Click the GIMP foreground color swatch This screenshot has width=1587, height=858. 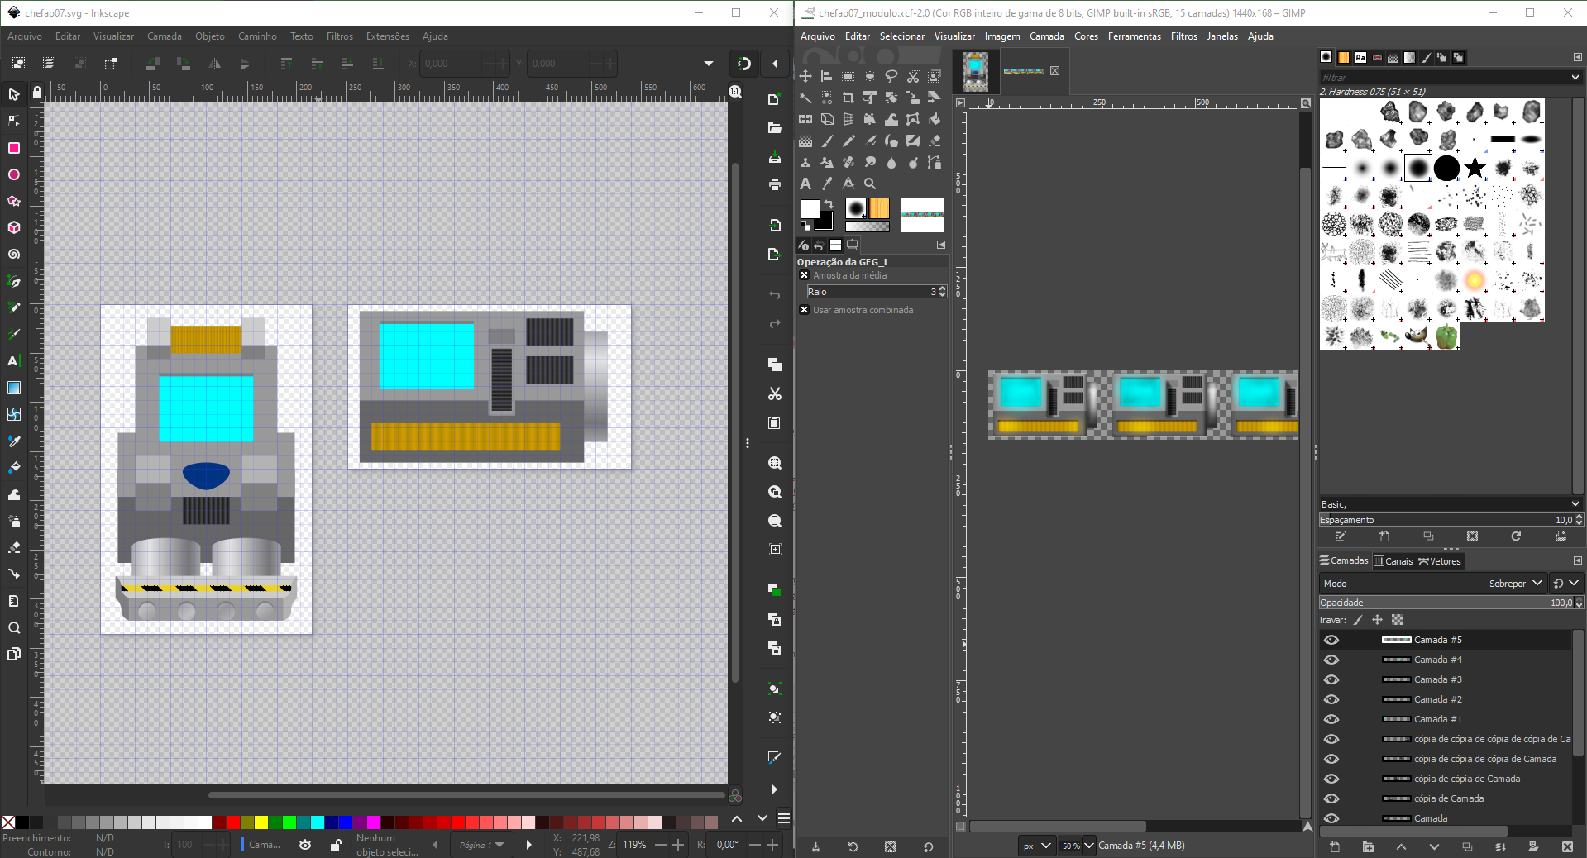[x=810, y=208]
